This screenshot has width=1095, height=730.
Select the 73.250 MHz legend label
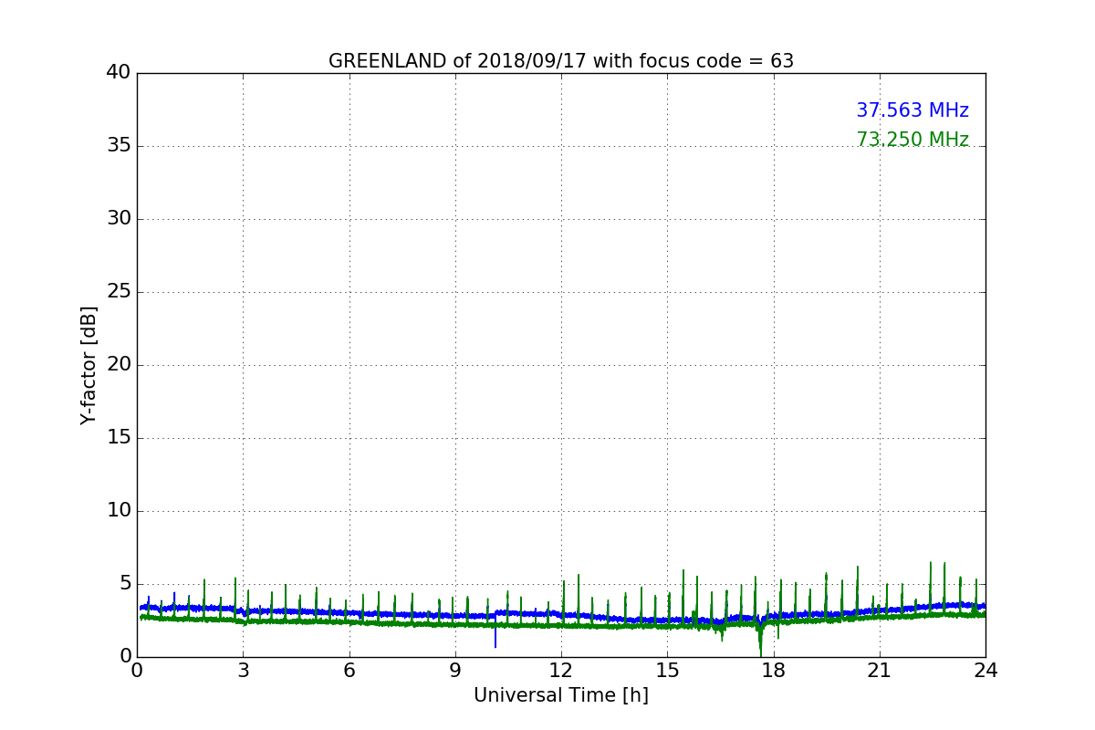point(912,140)
